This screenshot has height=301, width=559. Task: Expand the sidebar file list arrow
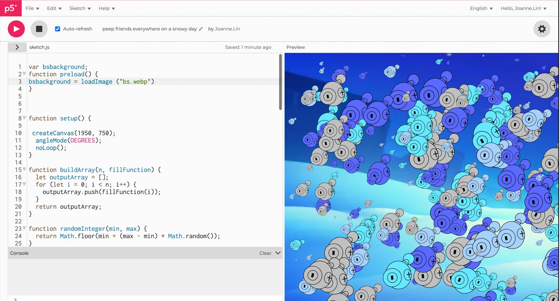tap(17, 47)
